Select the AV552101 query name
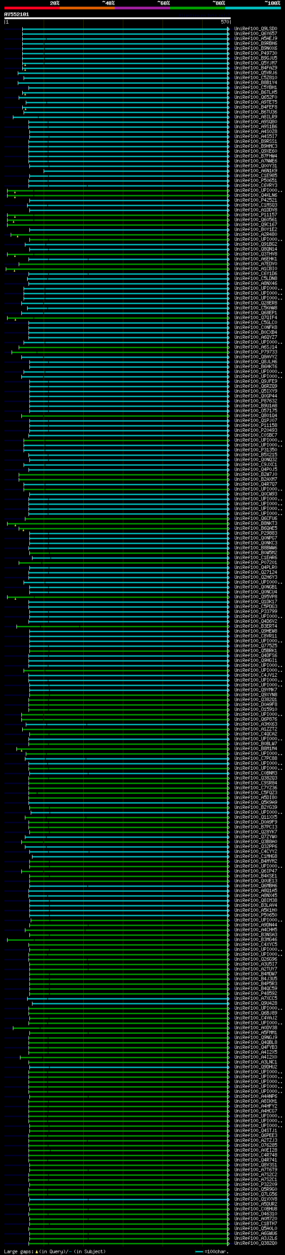 pos(16,15)
